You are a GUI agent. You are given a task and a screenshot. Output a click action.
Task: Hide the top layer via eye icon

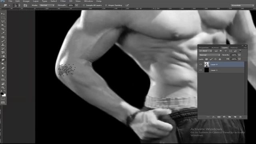[200, 64]
